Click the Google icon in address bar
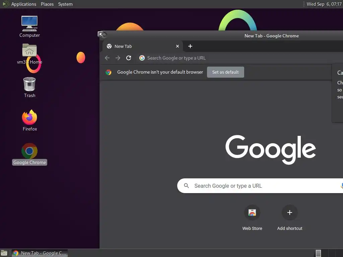This screenshot has height=257, width=343. point(142,58)
